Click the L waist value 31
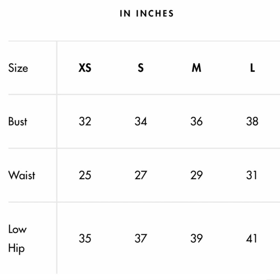 251,175
